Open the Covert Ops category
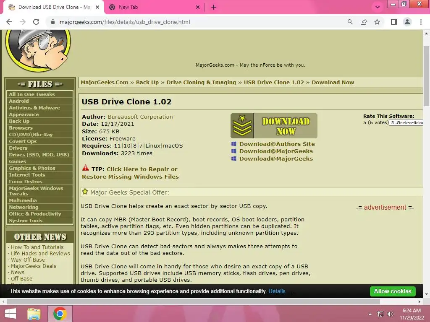Screen dimensions: 430x322 tap(23, 141)
